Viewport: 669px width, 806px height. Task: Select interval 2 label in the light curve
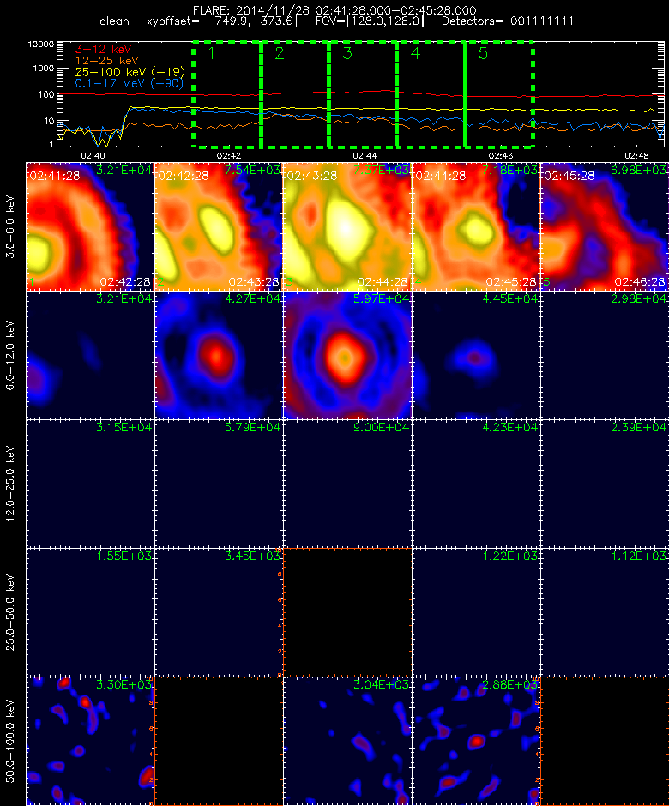point(280,53)
